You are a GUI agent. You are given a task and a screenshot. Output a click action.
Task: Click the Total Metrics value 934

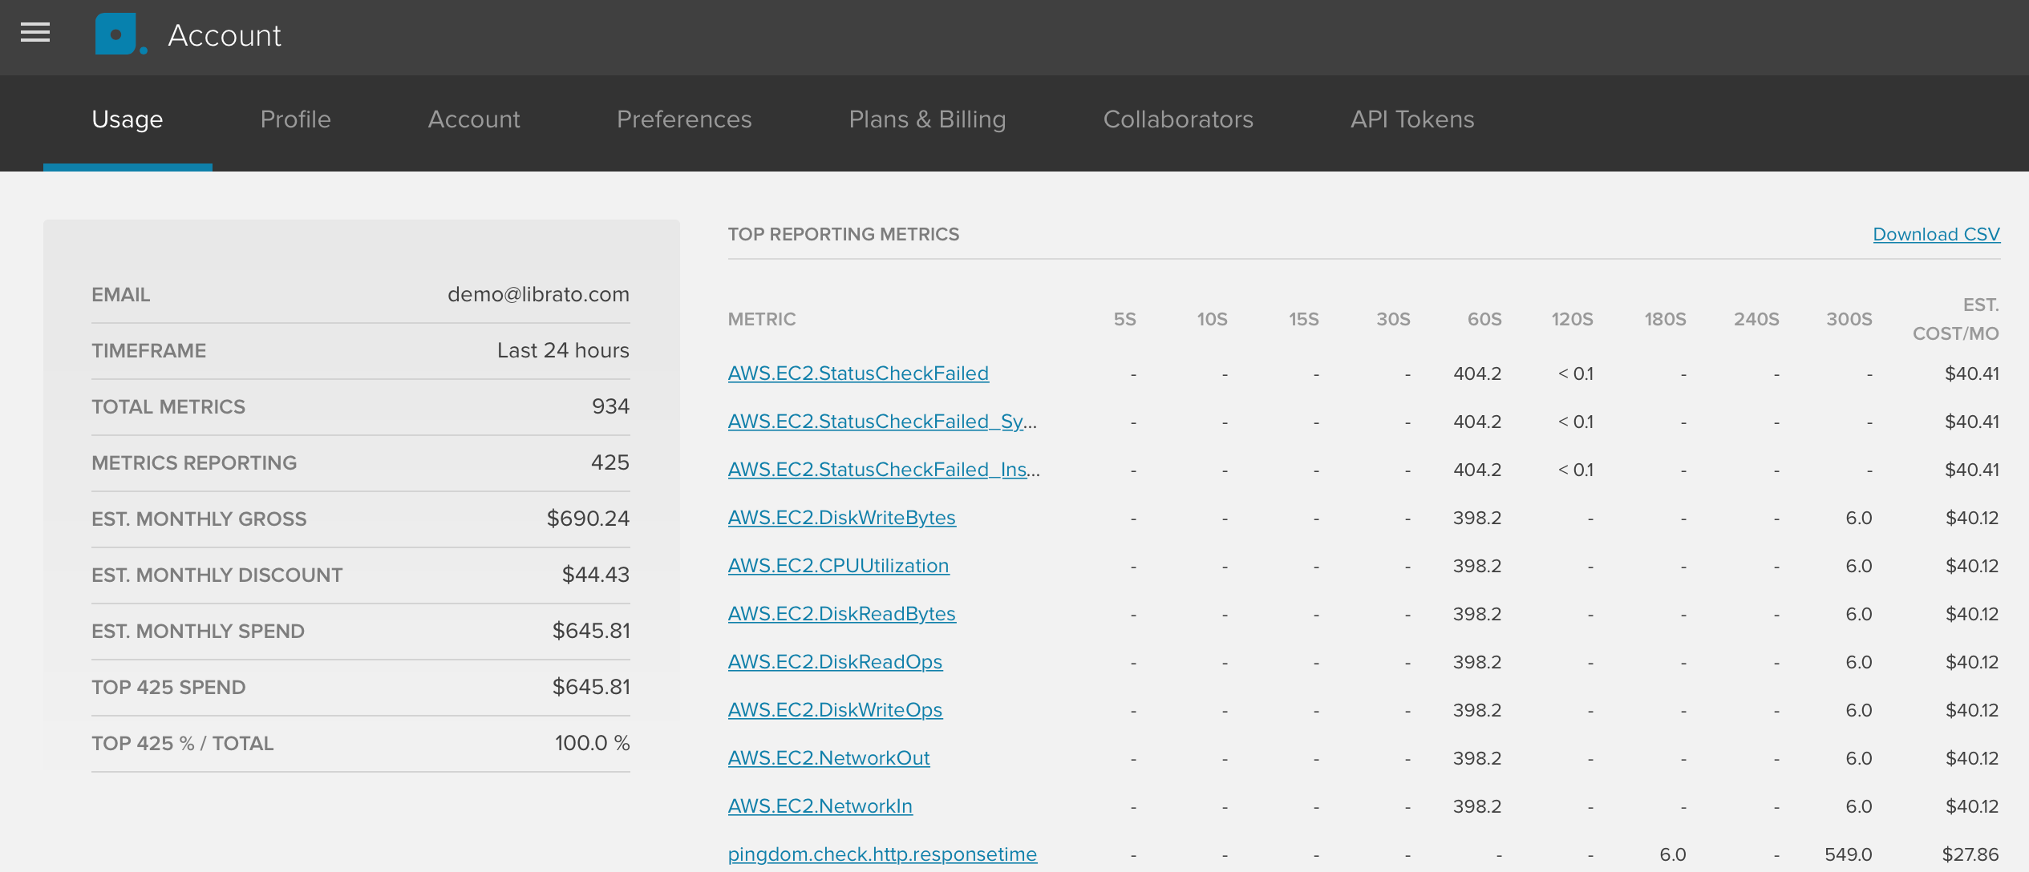[610, 407]
